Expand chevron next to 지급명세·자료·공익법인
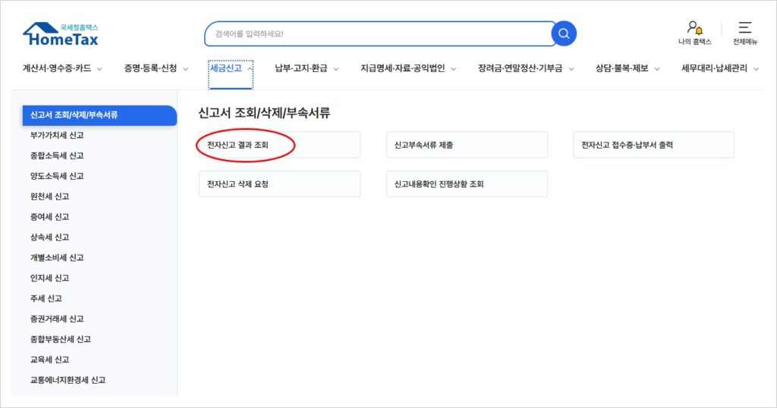Screen dimensions: 777x408 [454, 69]
